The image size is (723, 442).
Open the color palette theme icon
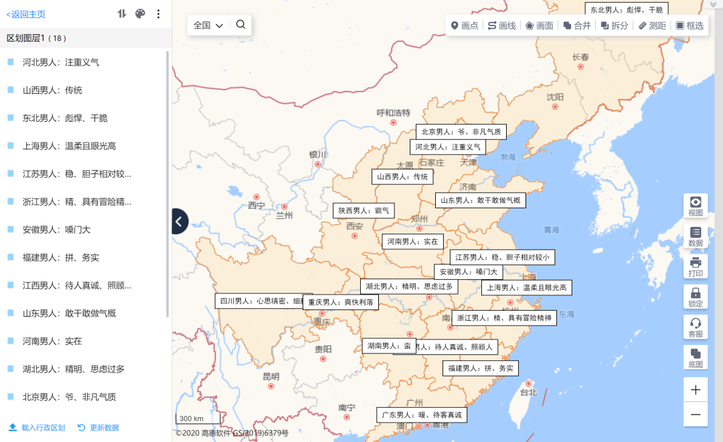point(140,14)
